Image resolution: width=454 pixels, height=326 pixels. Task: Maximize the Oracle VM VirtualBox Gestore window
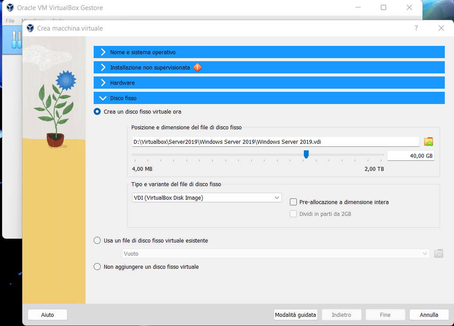[384, 7]
